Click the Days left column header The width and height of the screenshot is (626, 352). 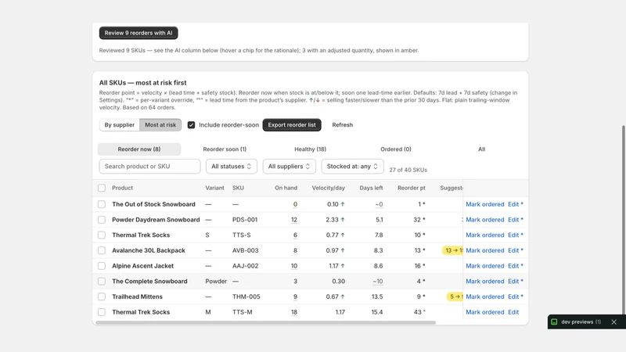point(371,188)
